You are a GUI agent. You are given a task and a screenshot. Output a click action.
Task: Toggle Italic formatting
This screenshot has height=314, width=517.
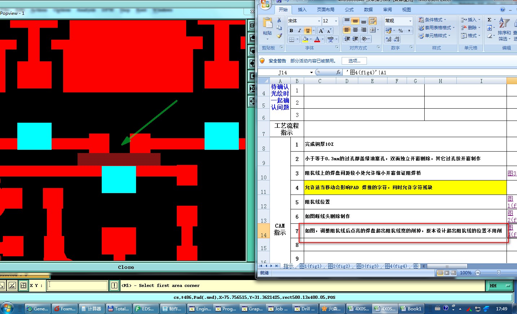point(299,31)
